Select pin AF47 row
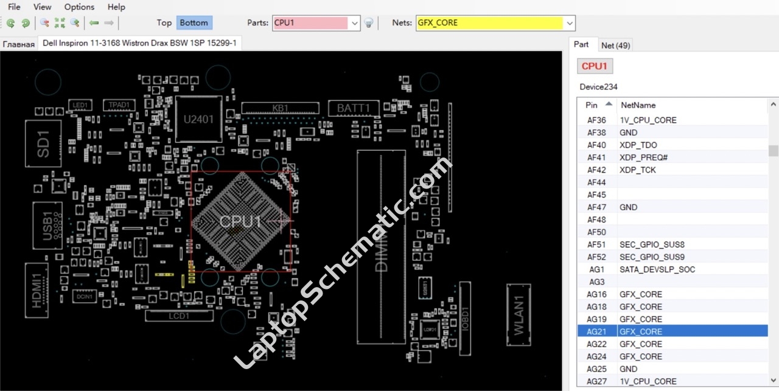This screenshot has width=779, height=391. point(672,207)
